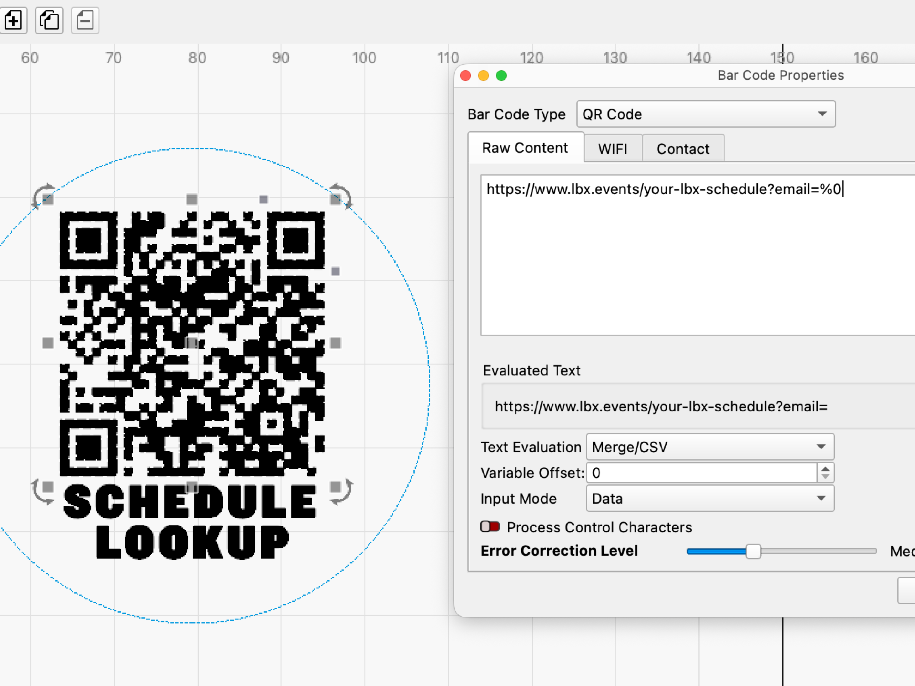Image resolution: width=915 pixels, height=686 pixels.
Task: Click the Variable Offset value field
Action: coord(702,473)
